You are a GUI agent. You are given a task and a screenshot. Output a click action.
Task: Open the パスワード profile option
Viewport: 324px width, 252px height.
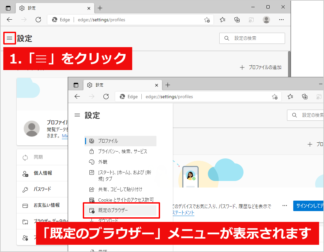point(42,189)
